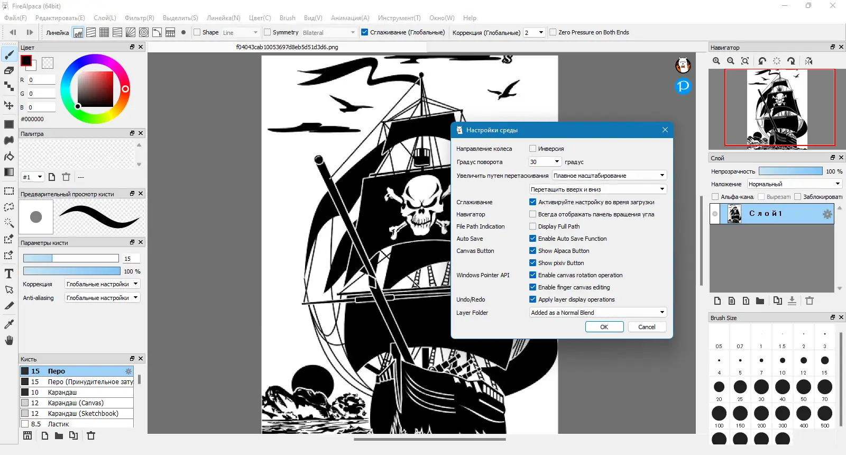The width and height of the screenshot is (846, 455).
Task: Open the palette #1 dropdown
Action: point(32,177)
